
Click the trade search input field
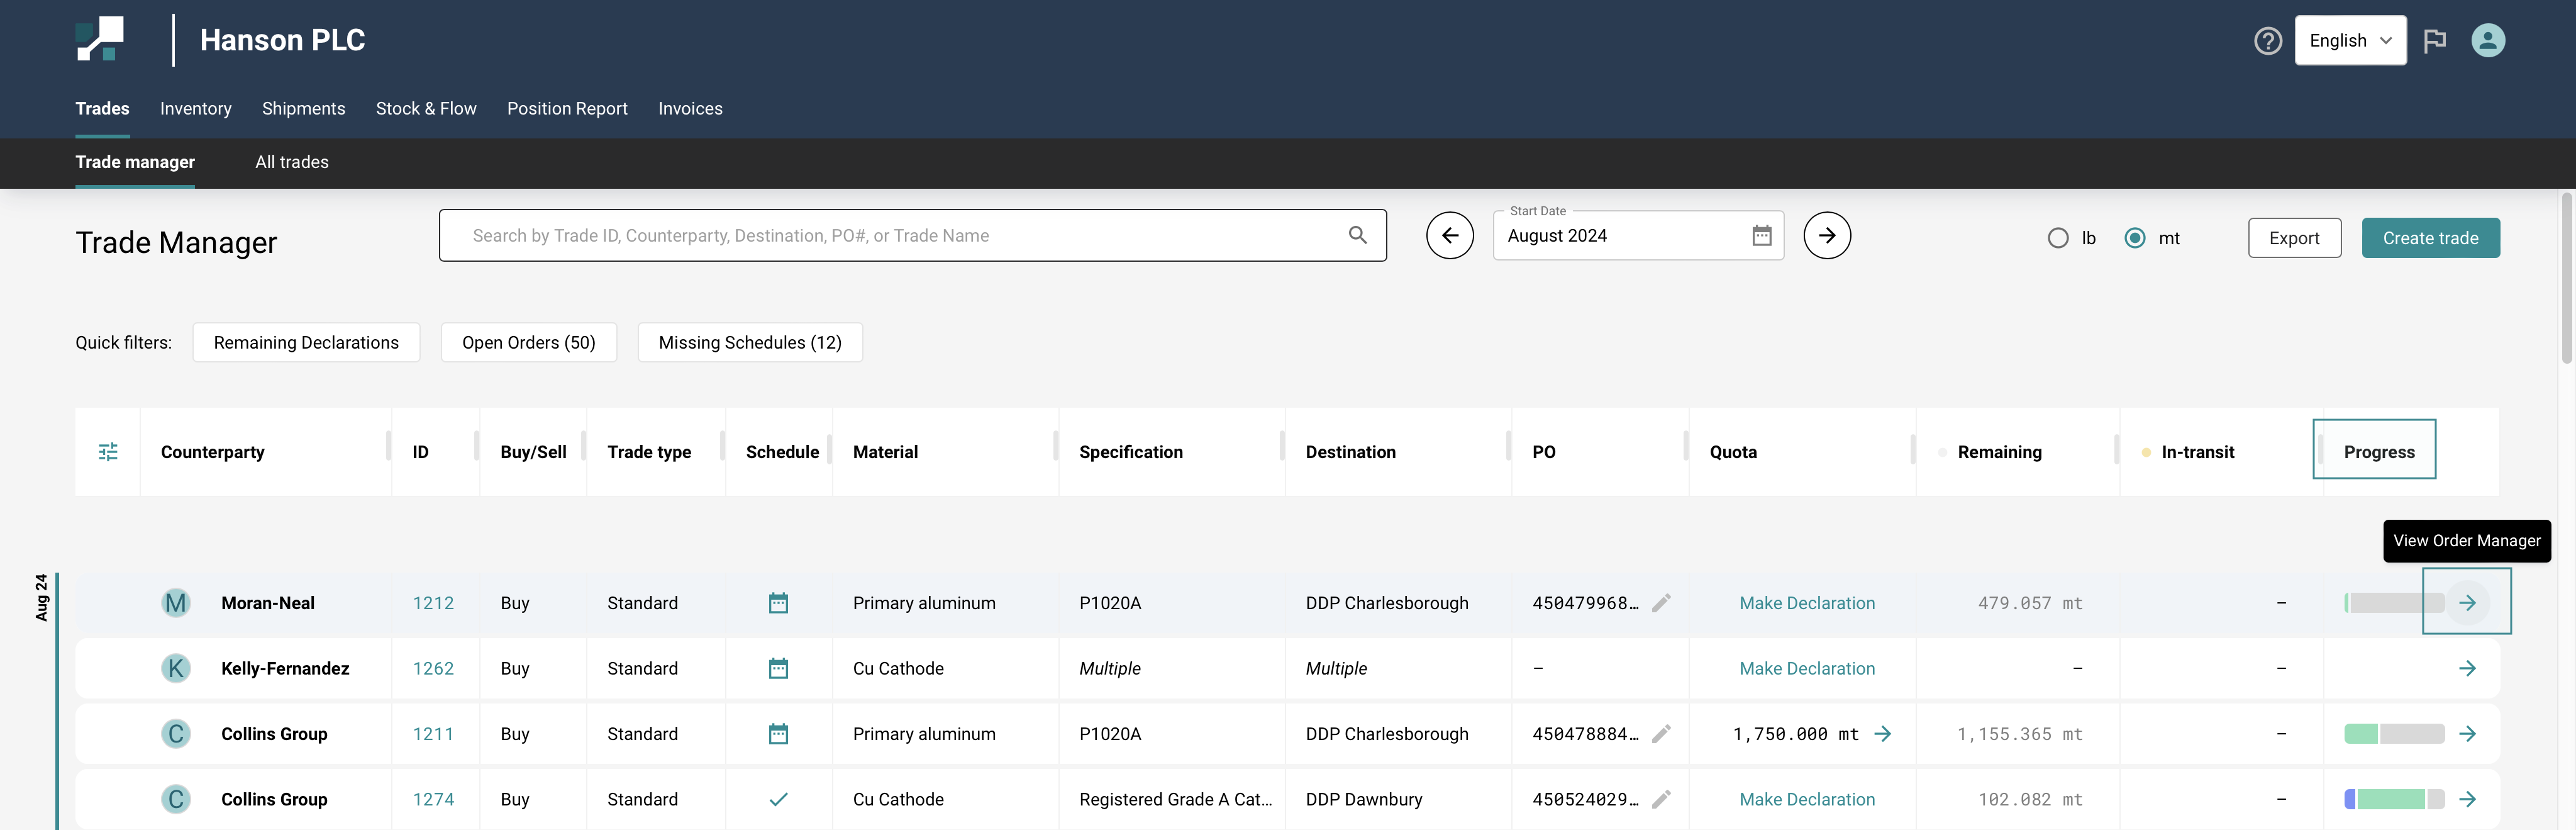[x=900, y=236]
